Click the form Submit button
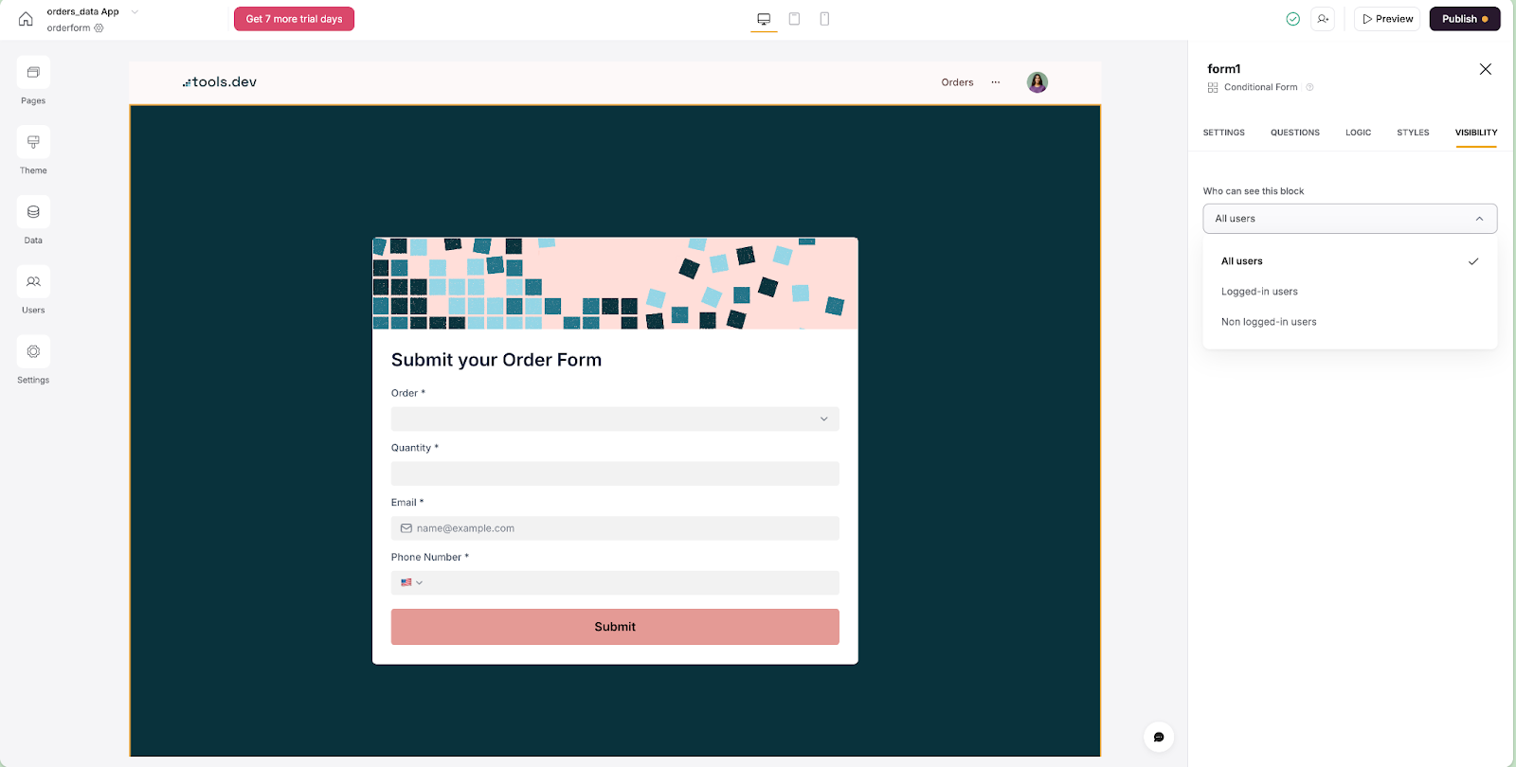Image resolution: width=1516 pixels, height=767 pixels. click(x=615, y=627)
